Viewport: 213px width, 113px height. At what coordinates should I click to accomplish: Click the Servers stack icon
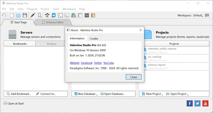click(x=12, y=34)
